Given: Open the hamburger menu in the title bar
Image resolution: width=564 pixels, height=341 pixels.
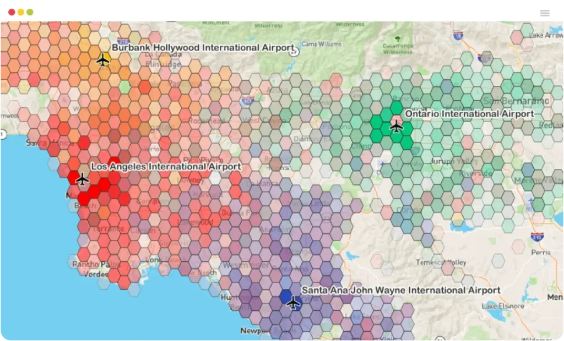Looking at the screenshot, I should tap(545, 13).
